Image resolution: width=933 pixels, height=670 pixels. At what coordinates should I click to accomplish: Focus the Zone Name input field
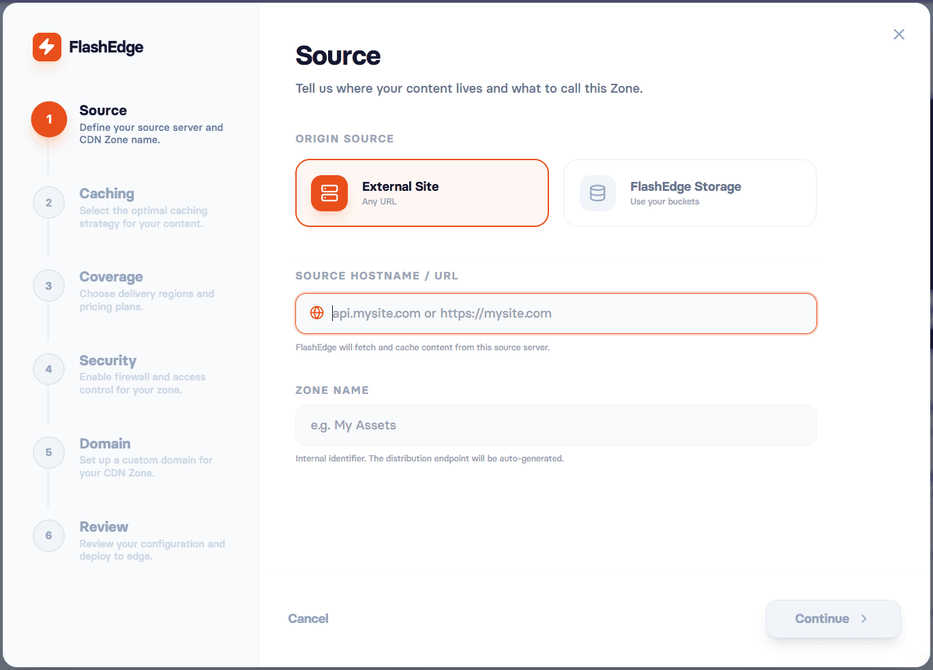(556, 425)
